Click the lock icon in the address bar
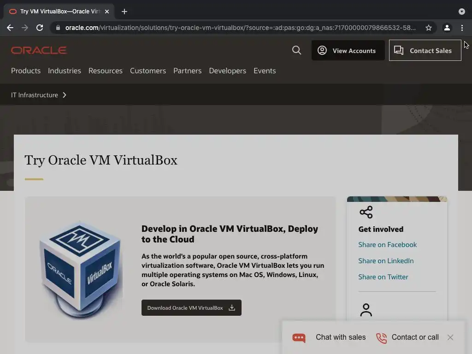472x354 pixels. [58, 28]
